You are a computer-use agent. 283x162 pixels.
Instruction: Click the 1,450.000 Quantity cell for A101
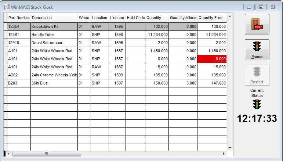tap(157, 51)
